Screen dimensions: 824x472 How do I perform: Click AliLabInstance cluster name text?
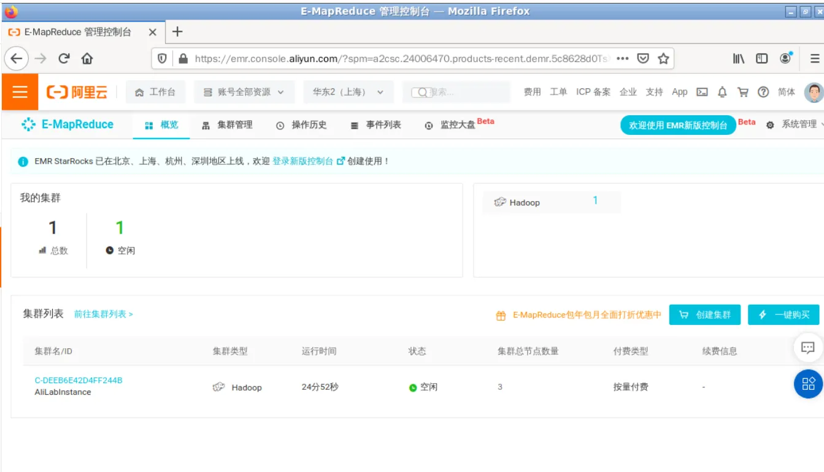63,392
